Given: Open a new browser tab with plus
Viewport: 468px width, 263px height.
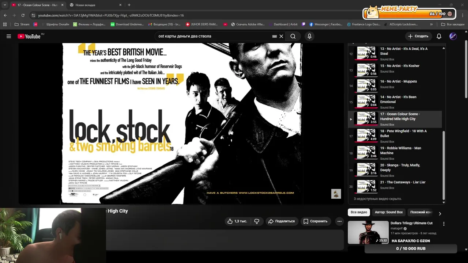Looking at the screenshot, I should [x=129, y=5].
